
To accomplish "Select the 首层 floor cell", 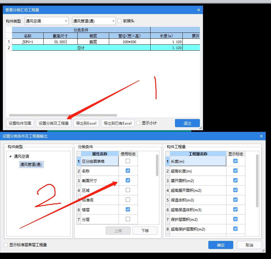I will (x=93, y=42).
